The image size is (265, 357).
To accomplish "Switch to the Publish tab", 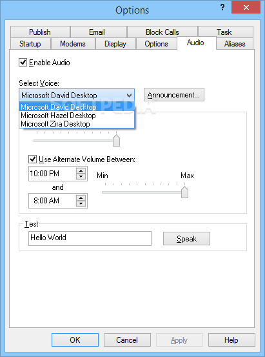I will [x=40, y=32].
